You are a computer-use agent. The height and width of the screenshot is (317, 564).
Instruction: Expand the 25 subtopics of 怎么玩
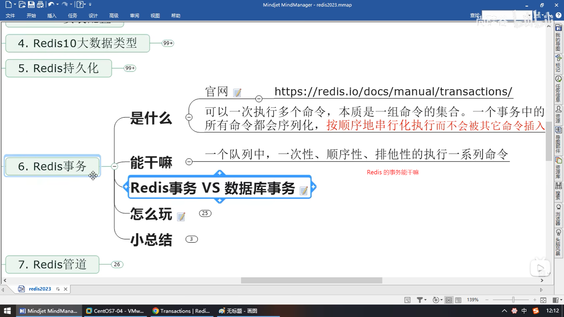(205, 213)
